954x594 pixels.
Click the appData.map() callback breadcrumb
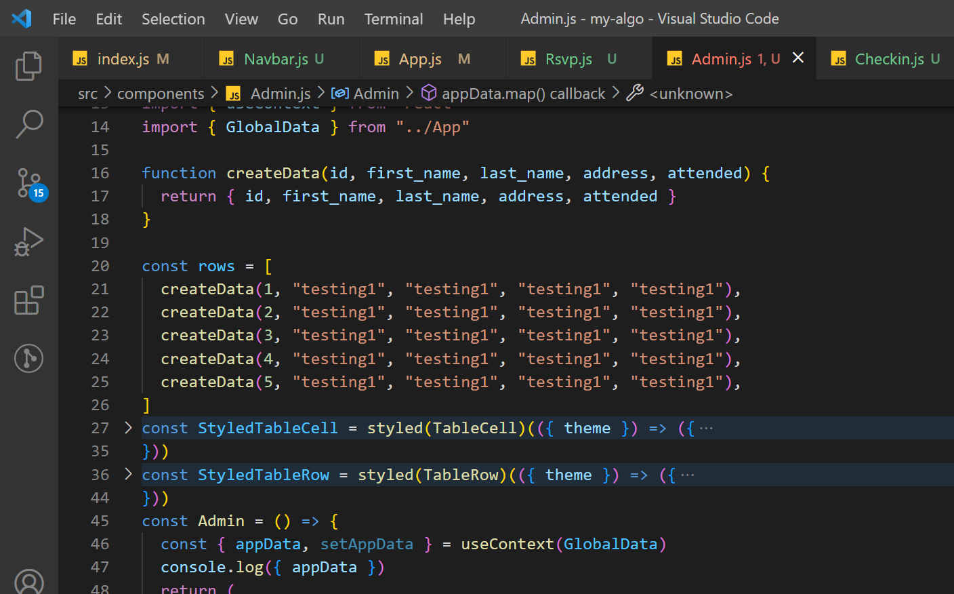524,94
